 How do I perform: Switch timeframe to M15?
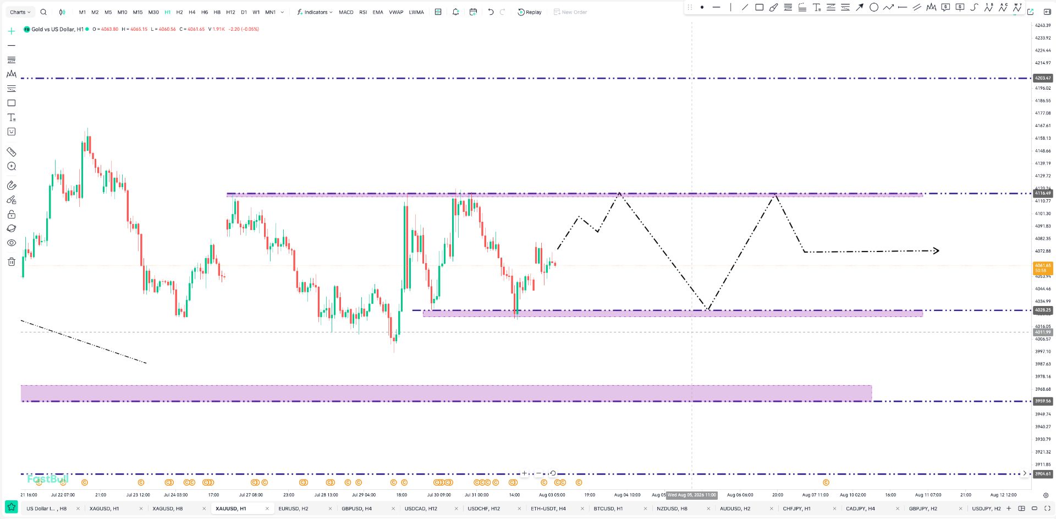(137, 12)
